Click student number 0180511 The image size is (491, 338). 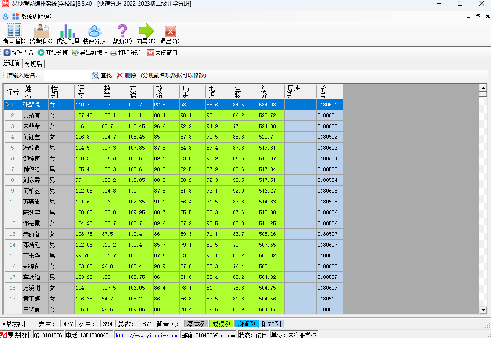click(x=330, y=309)
